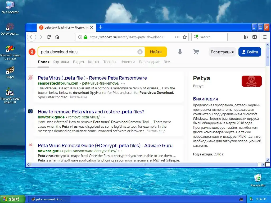This screenshot has height=203, width=271.
Task: Click the horizontal scrollbar right arrow
Action: pos(263,164)
